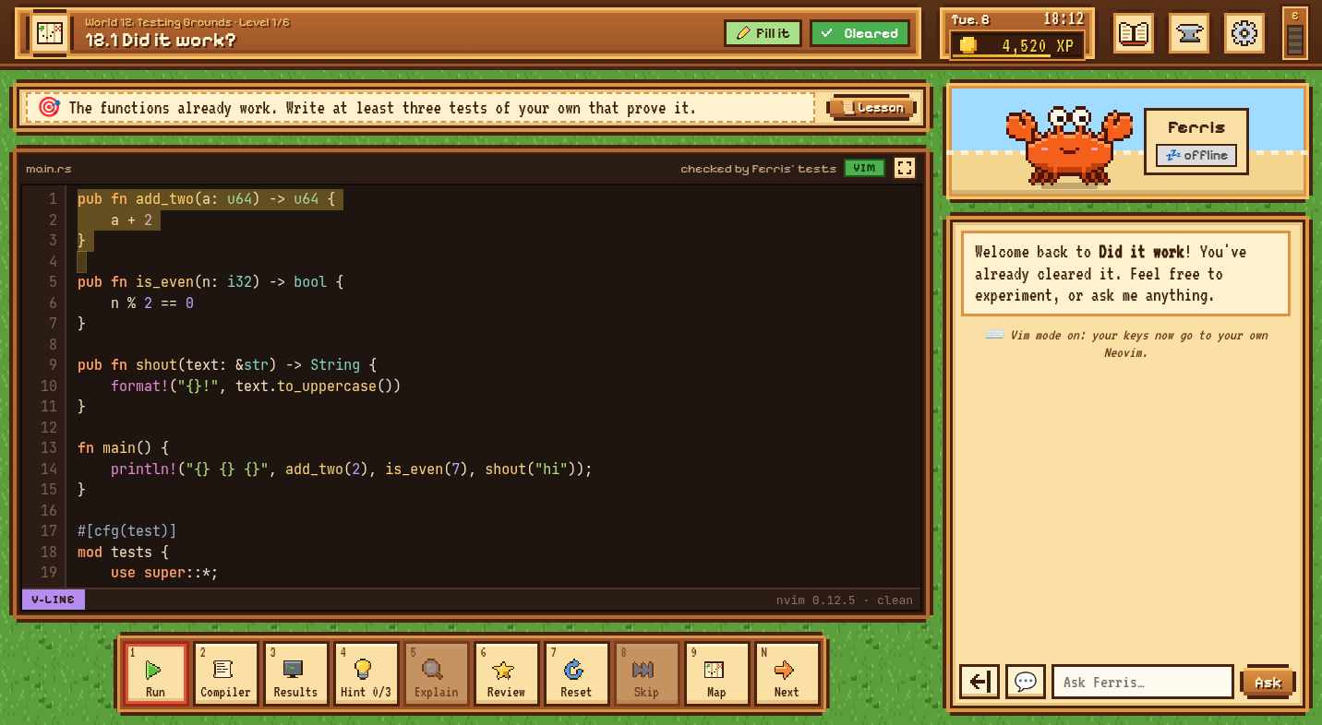Image resolution: width=1322 pixels, height=725 pixels.
Task: Open the Review star button
Action: point(506,674)
